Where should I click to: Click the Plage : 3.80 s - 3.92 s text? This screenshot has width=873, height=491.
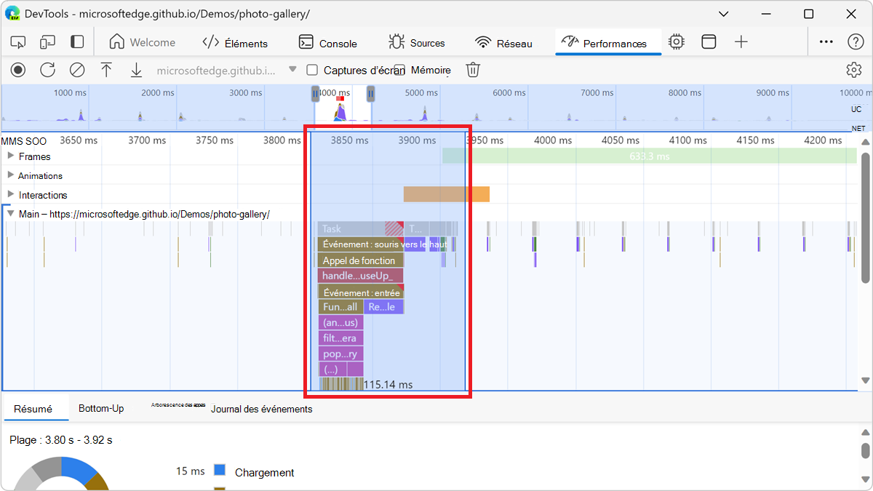click(60, 440)
